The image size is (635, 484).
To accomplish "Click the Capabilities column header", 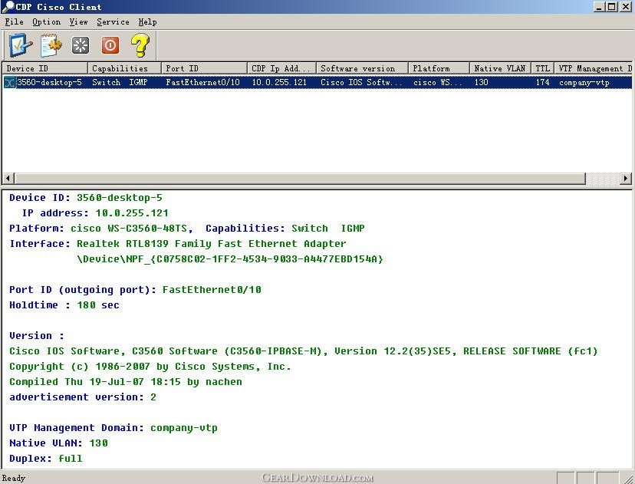I will point(124,68).
